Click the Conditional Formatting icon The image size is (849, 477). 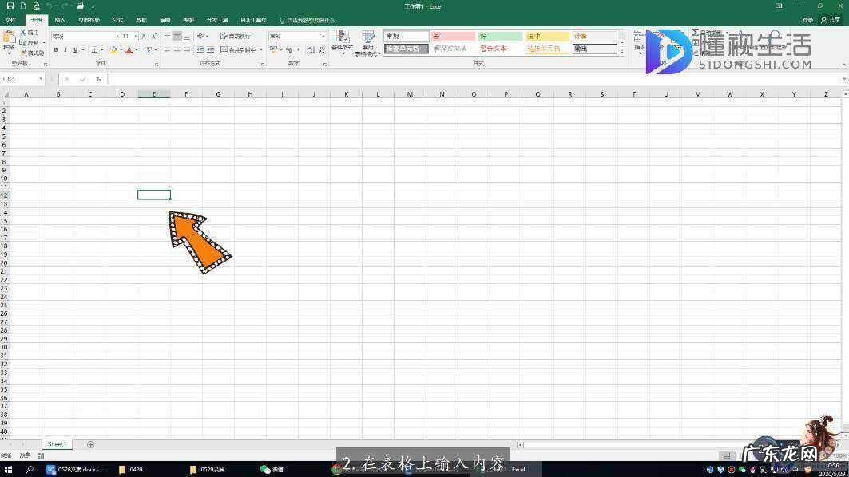343,41
